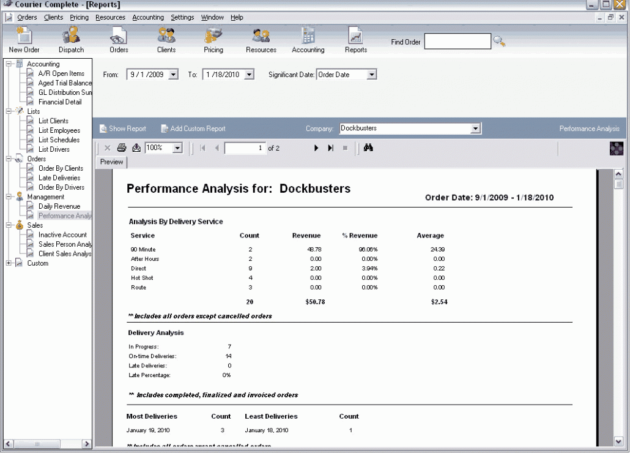Click Add Custom Report button

tap(193, 129)
